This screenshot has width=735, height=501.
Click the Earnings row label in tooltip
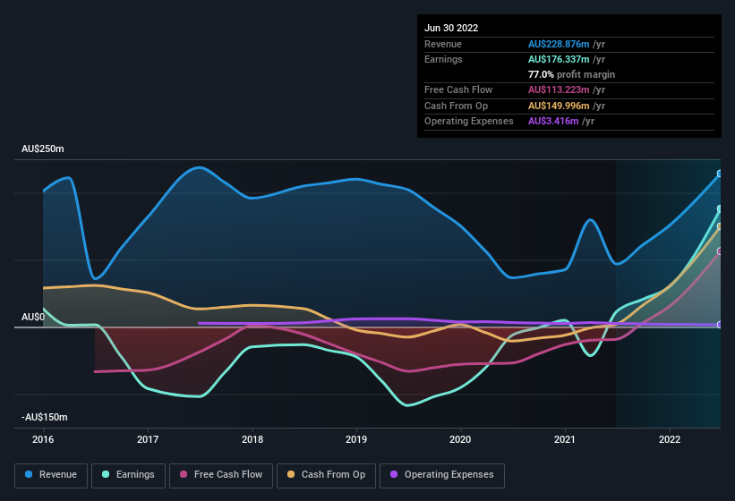tap(443, 59)
